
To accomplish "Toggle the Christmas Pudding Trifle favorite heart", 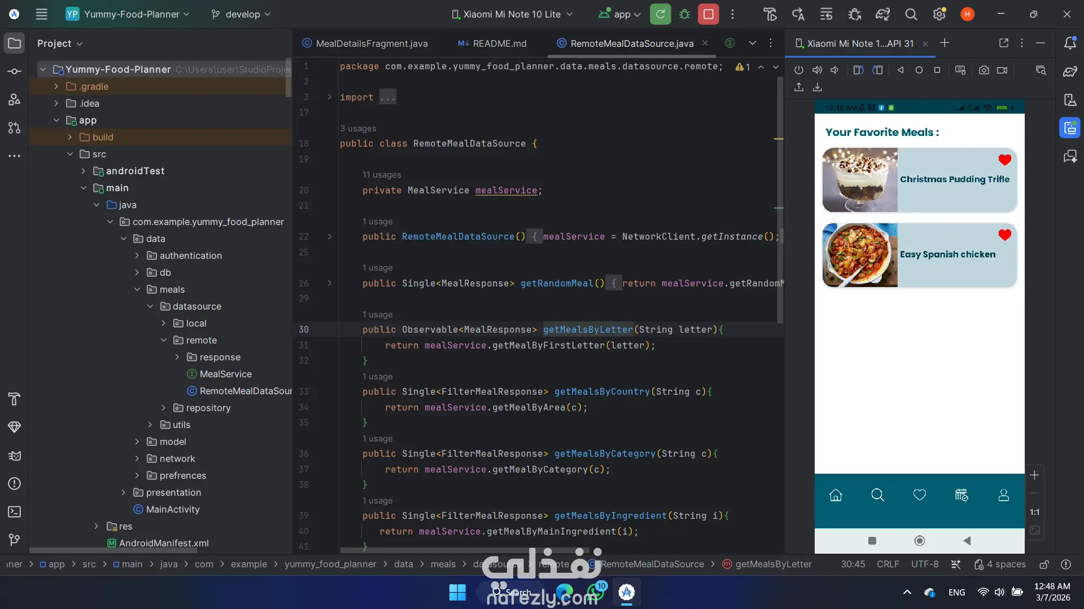I will point(1004,160).
